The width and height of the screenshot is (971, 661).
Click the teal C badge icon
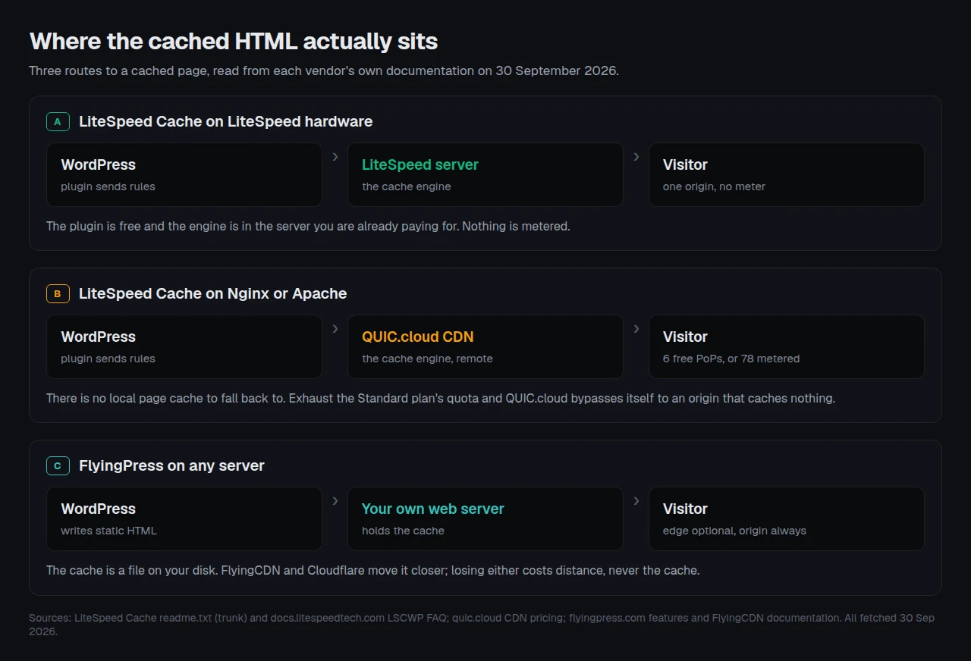click(x=58, y=465)
